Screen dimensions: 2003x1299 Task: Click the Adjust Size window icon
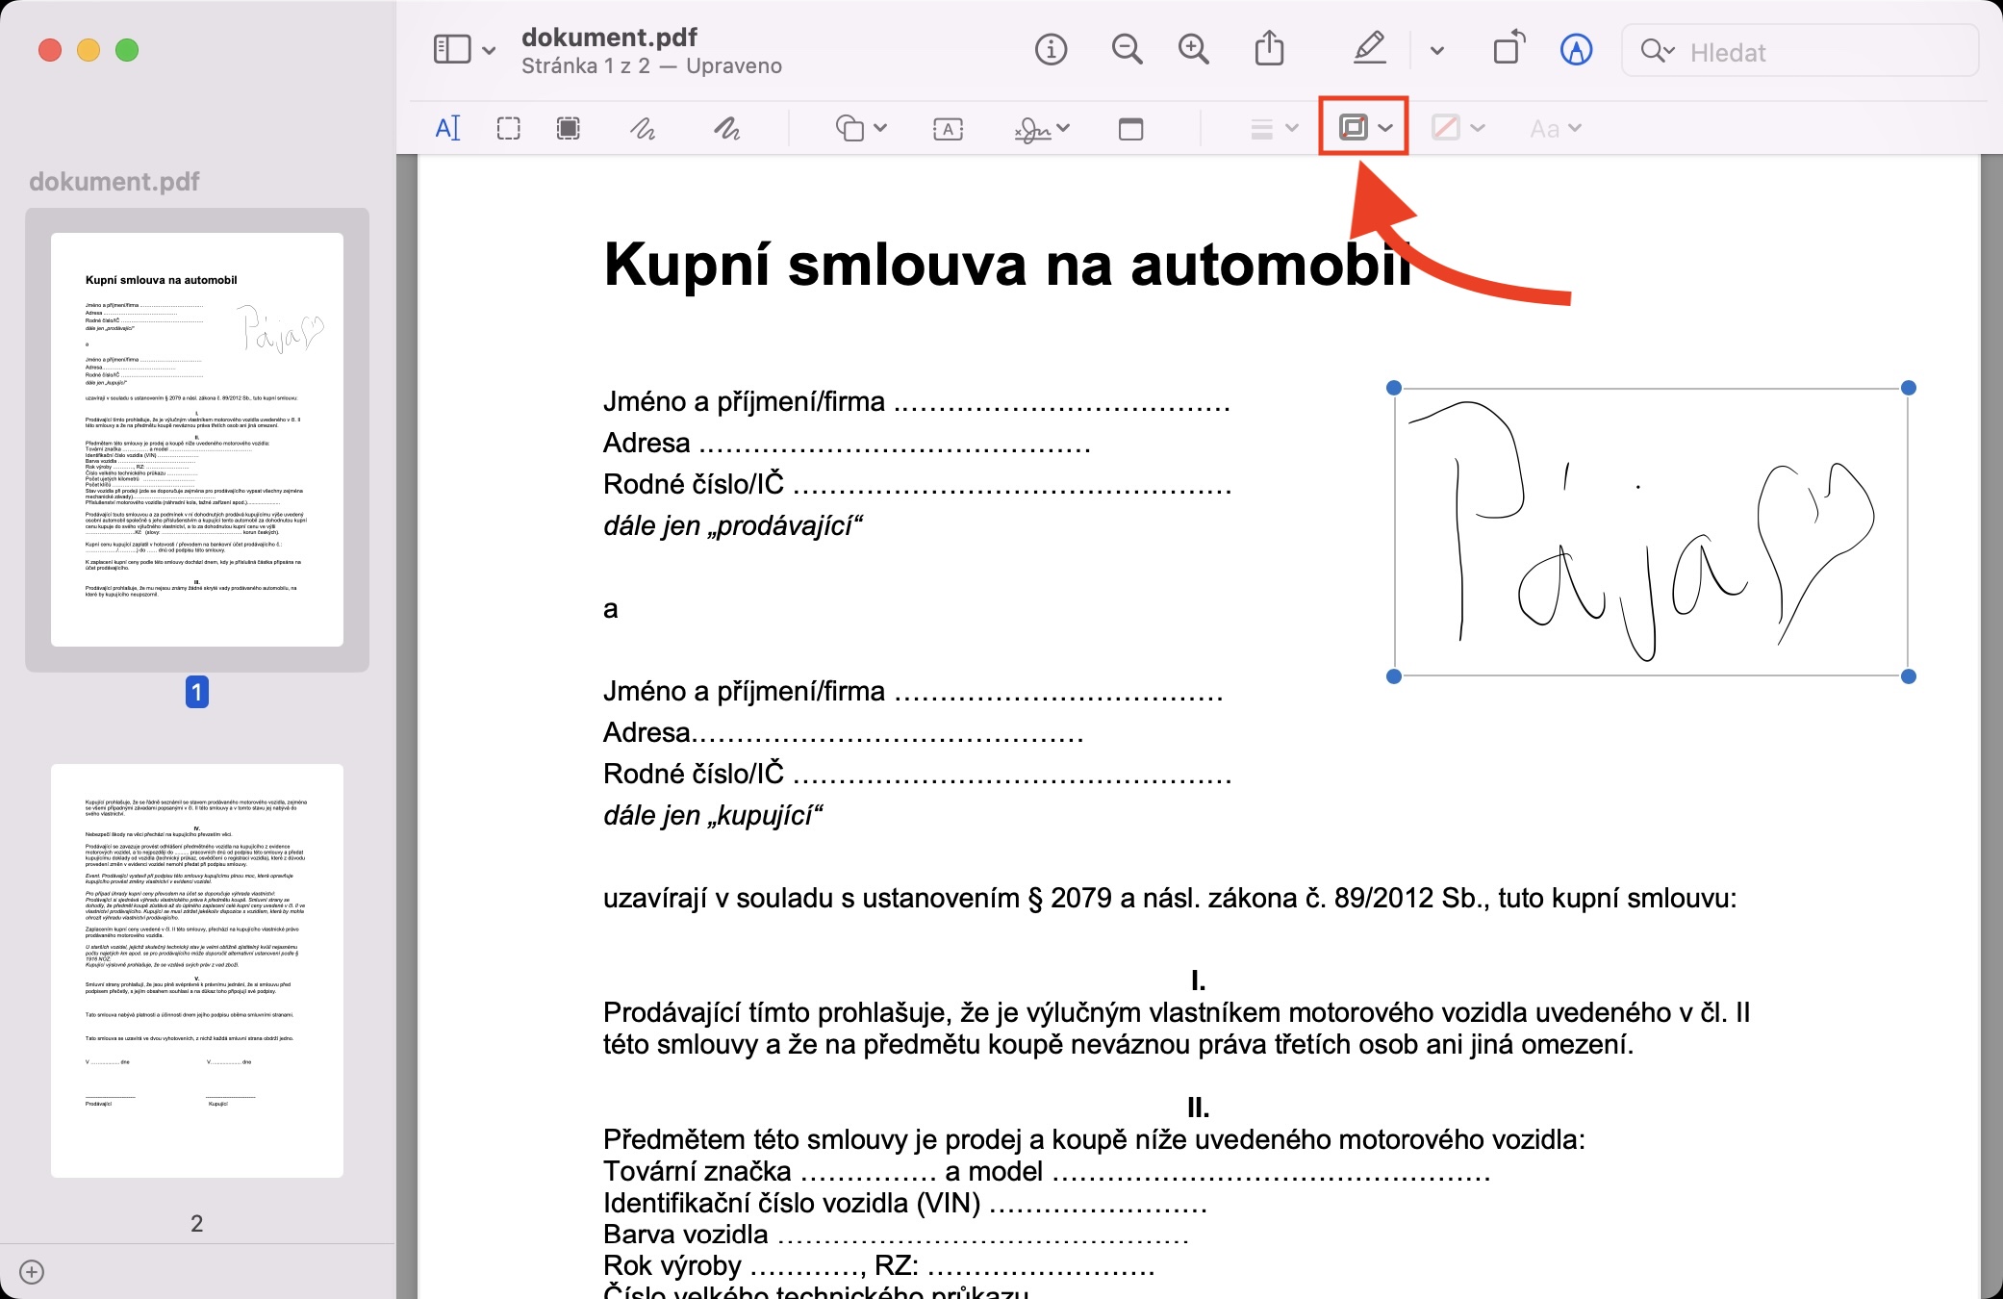1130,128
